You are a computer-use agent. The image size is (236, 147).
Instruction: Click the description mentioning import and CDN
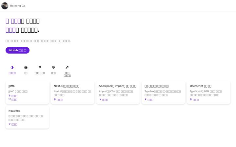116,93
